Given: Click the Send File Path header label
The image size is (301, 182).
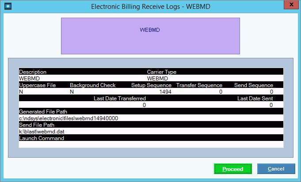Looking at the screenshot, I should point(37,125).
